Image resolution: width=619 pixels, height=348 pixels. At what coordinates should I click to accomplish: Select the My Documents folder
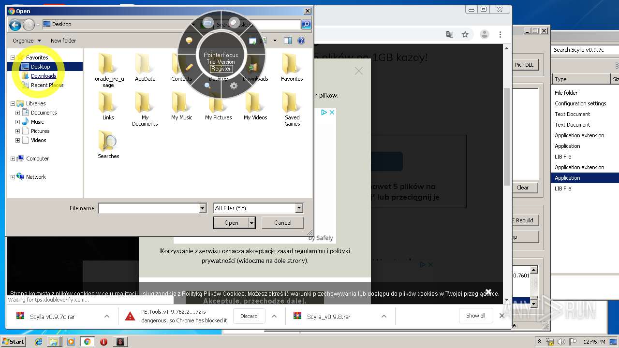point(145,109)
